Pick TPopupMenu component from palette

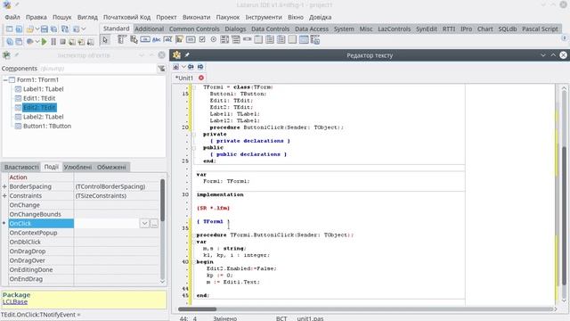coord(134,39)
